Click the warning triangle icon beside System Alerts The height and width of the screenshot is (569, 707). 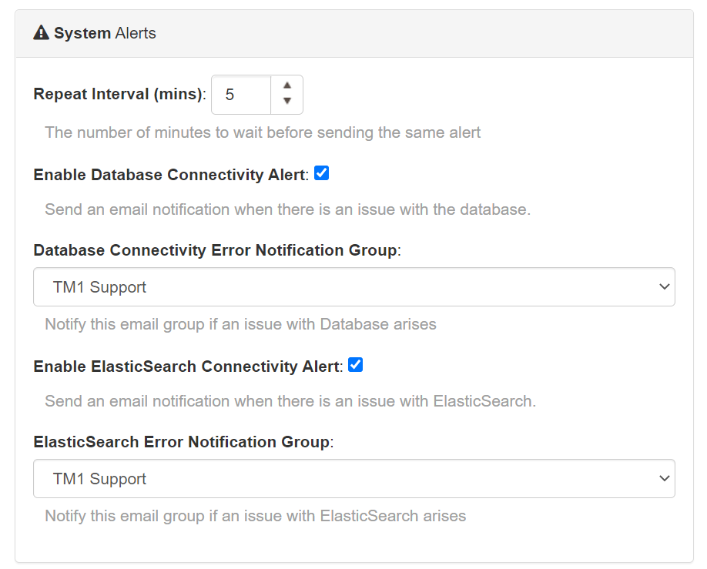coord(41,33)
